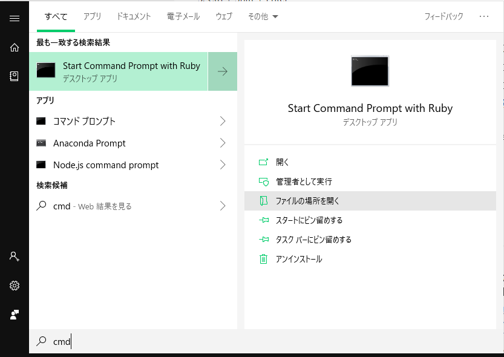The image size is (504, 357).
Task: Click the trash icon for アンインストール
Action: click(x=263, y=258)
